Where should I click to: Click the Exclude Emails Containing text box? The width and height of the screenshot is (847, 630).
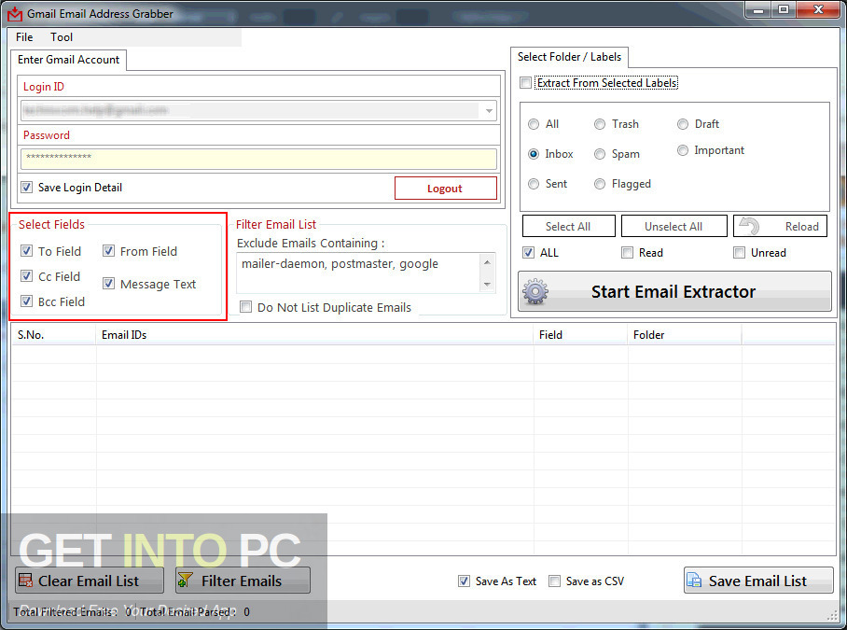359,273
